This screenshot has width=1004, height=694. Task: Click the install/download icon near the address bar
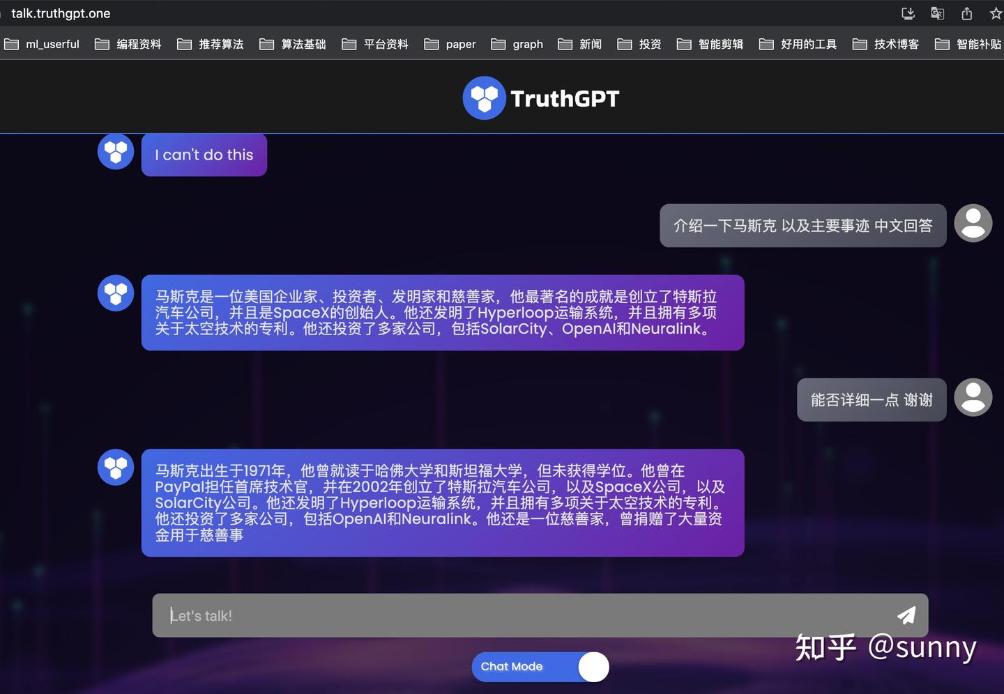908,13
